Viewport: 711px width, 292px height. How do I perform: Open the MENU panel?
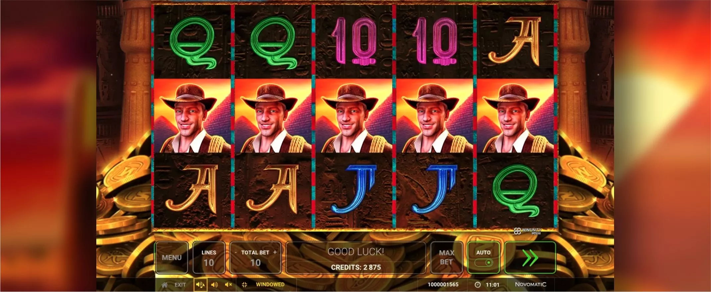pos(172,258)
